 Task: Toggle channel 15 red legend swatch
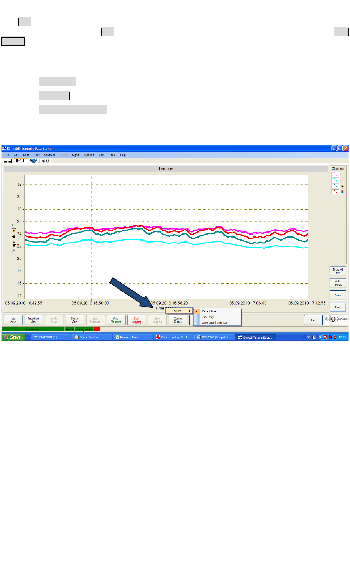point(335,192)
